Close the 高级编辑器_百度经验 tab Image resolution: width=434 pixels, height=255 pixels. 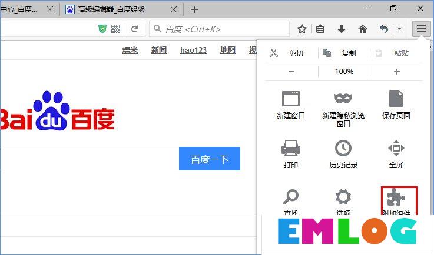[x=174, y=9]
